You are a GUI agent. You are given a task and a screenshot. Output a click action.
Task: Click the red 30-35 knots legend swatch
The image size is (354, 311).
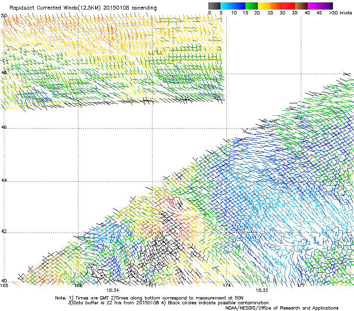pos(289,6)
